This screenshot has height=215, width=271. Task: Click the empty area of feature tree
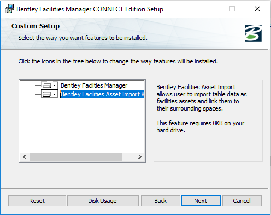[83, 125]
